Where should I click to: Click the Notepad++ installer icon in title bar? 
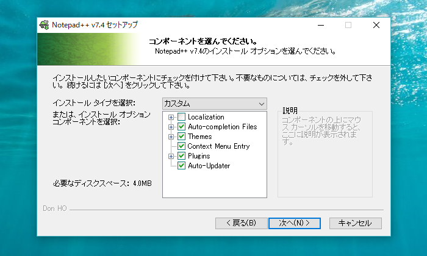pos(44,25)
